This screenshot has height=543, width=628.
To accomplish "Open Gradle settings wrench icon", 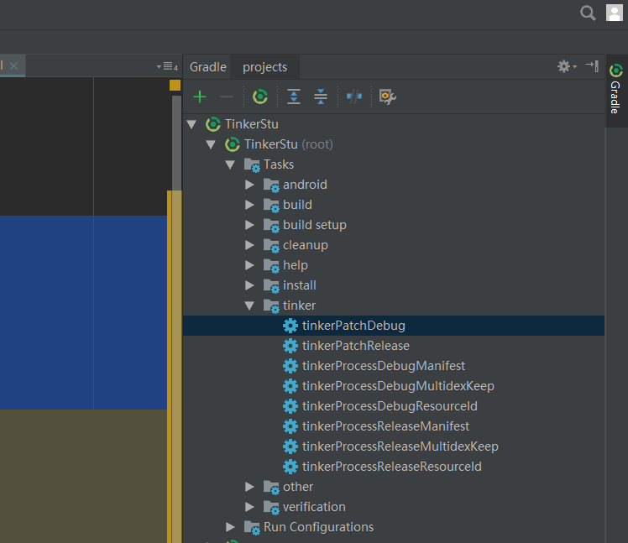I will pyautogui.click(x=387, y=97).
